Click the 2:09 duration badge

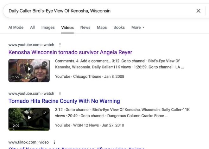[16, 126]
